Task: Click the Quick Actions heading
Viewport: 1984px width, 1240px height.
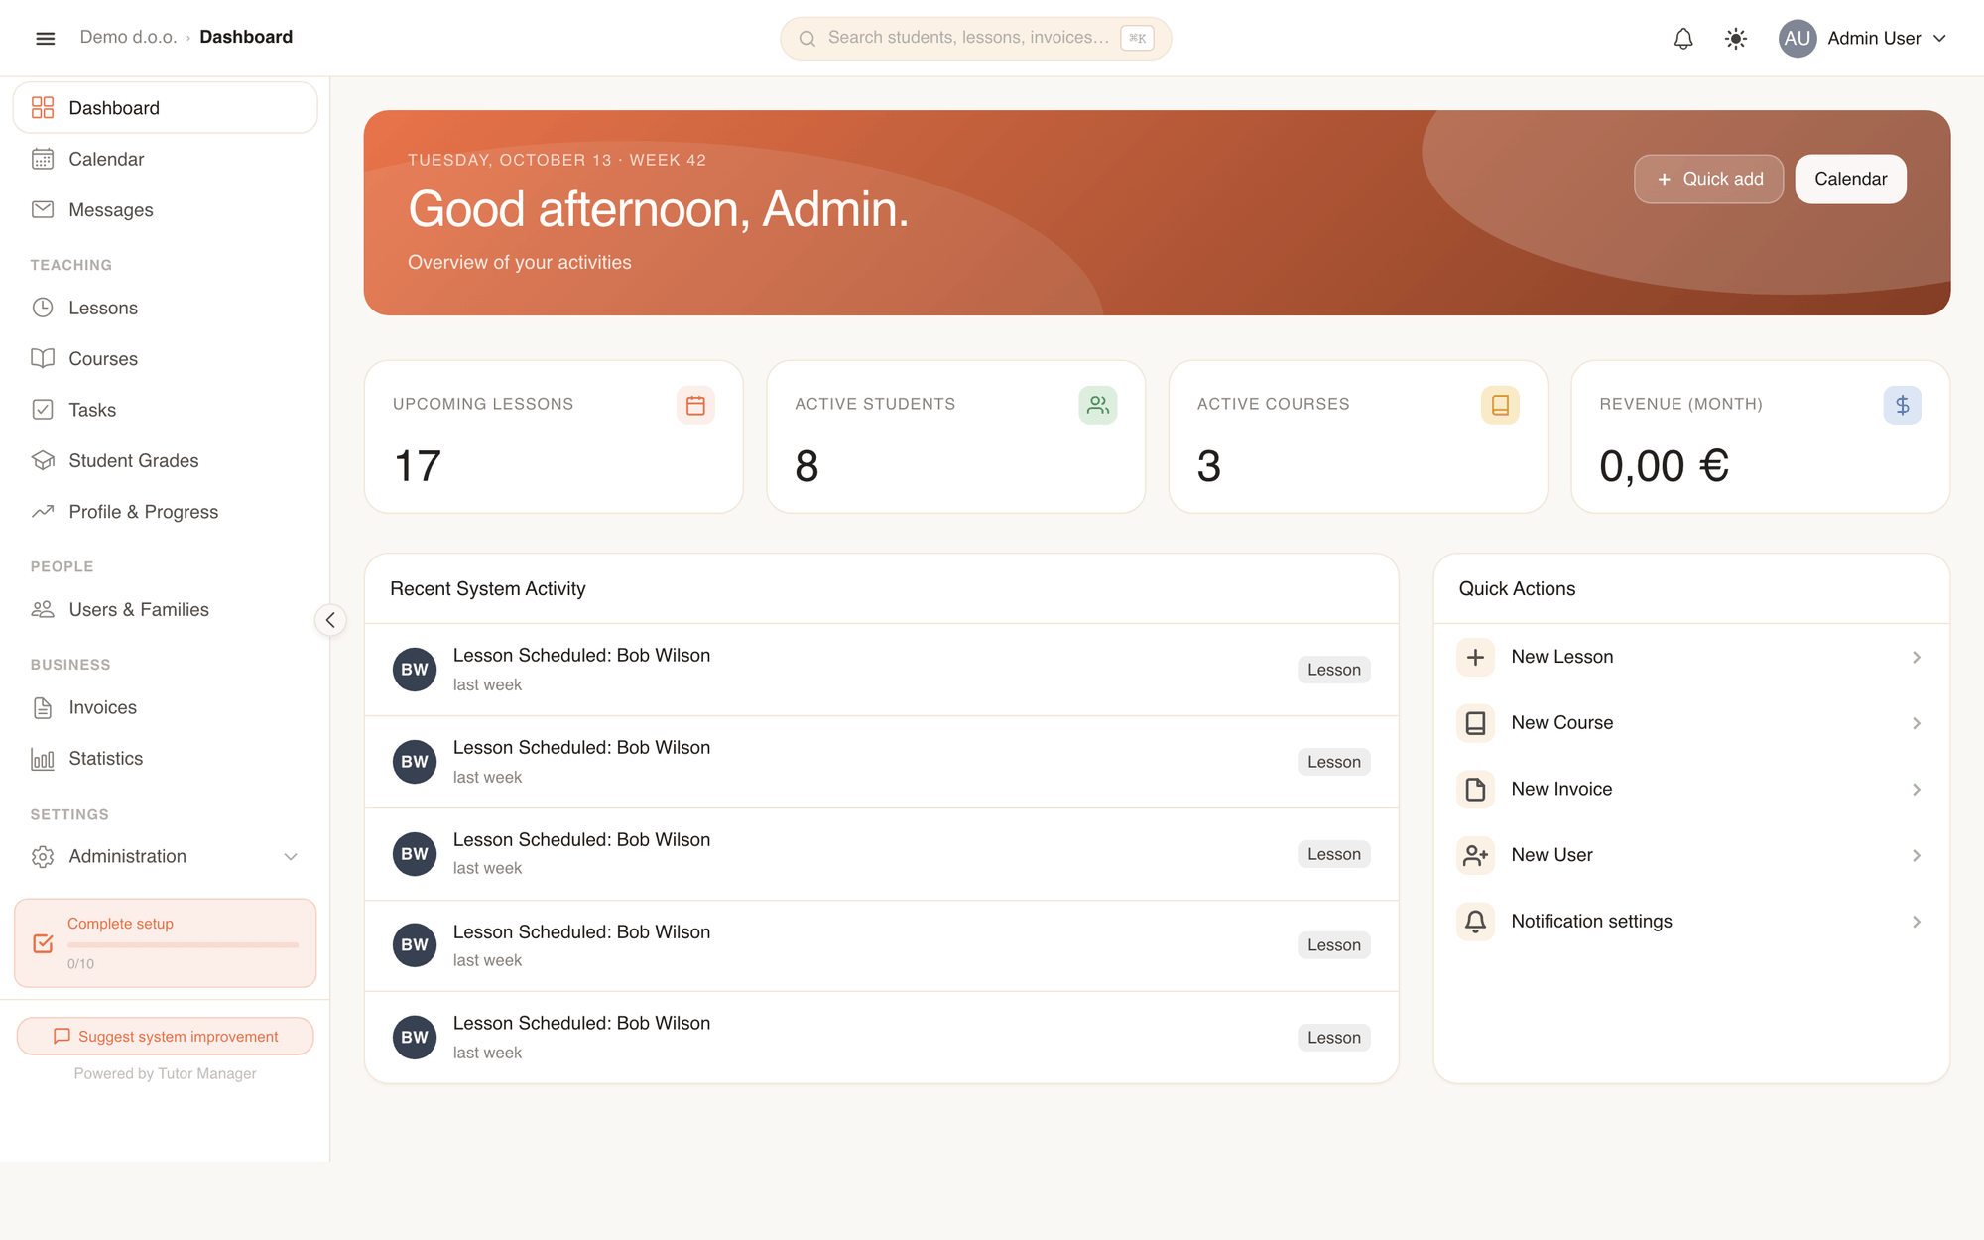Action: tap(1517, 588)
